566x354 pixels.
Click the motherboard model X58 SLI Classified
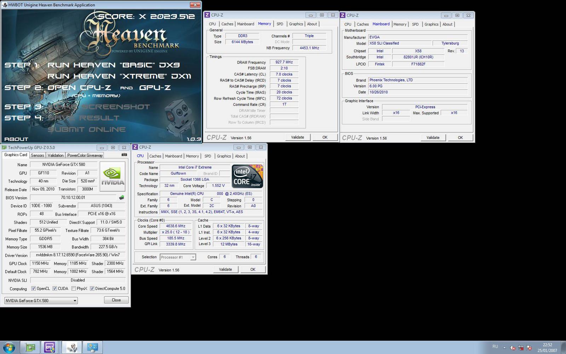click(400, 43)
